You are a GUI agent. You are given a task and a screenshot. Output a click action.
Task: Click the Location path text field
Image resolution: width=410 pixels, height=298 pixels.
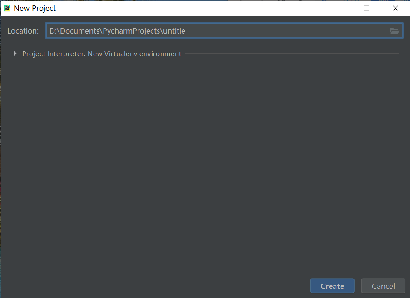[224, 31]
